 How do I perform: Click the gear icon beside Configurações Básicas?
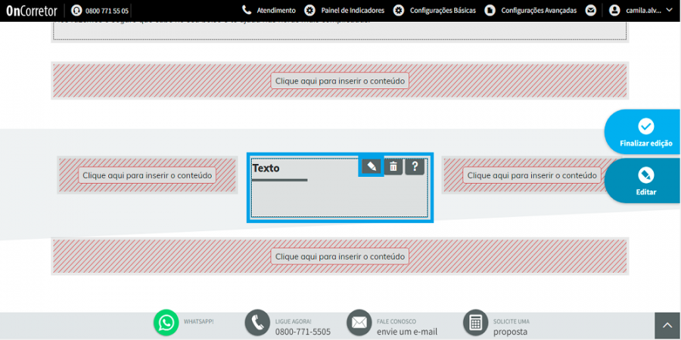[398, 11]
